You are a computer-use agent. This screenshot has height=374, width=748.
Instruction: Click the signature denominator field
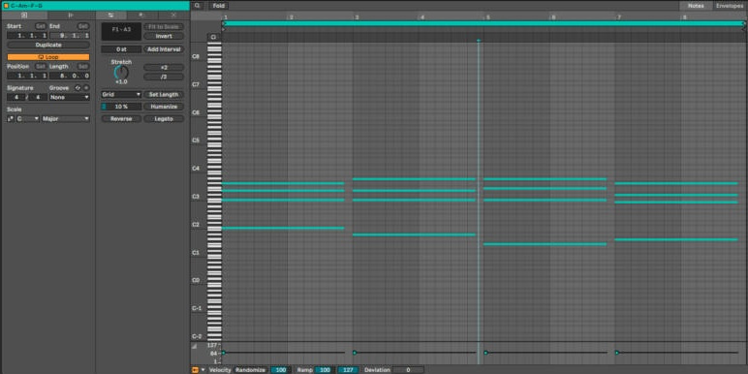coord(38,97)
